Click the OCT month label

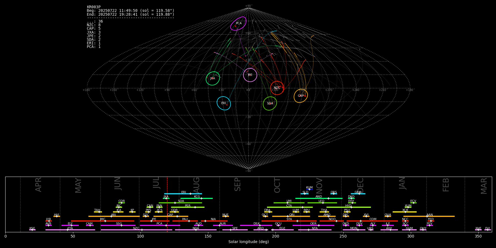[277, 185]
